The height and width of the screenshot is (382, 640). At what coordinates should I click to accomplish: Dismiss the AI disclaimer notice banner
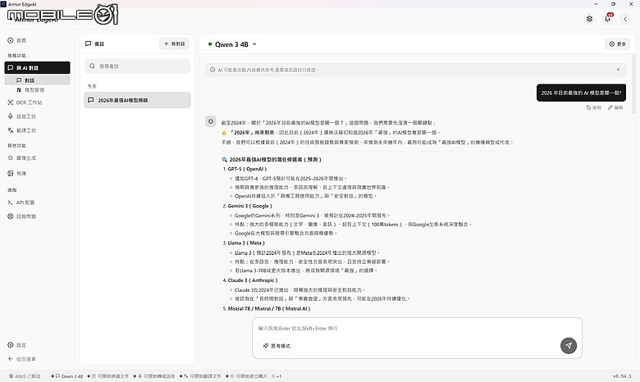pos(618,70)
